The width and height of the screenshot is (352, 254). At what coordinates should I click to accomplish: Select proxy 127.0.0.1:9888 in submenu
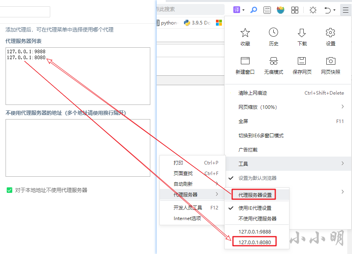[257, 232]
